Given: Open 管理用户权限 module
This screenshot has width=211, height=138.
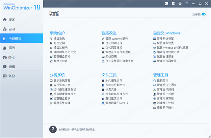Looking at the screenshot, I should [164, 94].
